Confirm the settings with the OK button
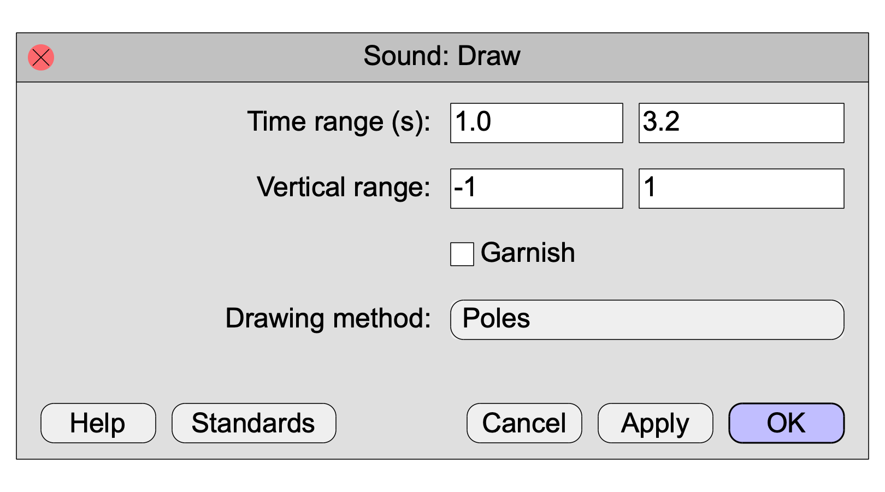The height and width of the screenshot is (492, 885). click(x=787, y=423)
